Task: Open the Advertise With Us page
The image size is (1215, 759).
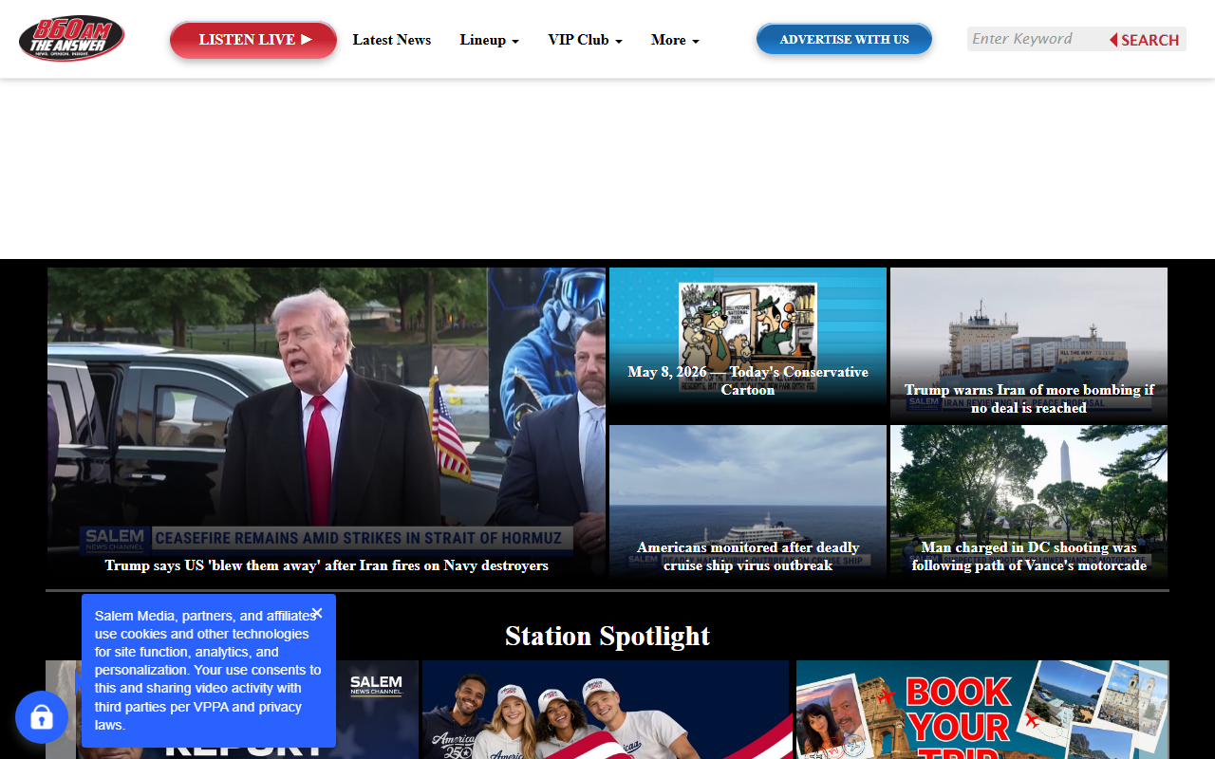Action: [x=844, y=40]
